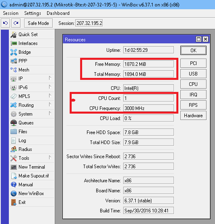Viewport: 215px width, 224px height.
Task: Click the RPS button
Action: tap(193, 105)
